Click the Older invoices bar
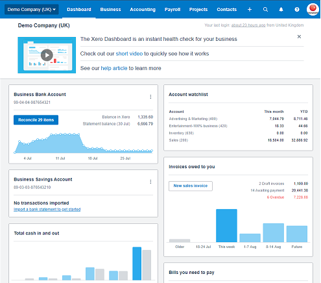The height and width of the screenshot is (283, 321). point(180,241)
